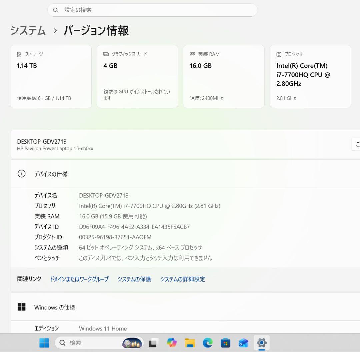Select the 64 ビット オペレーティング システム value
Image resolution: width=360 pixels, height=352 pixels.
point(141,248)
